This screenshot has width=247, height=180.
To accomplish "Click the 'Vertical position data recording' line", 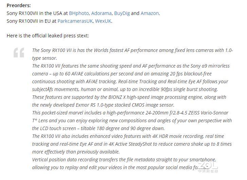I will point(124,160).
